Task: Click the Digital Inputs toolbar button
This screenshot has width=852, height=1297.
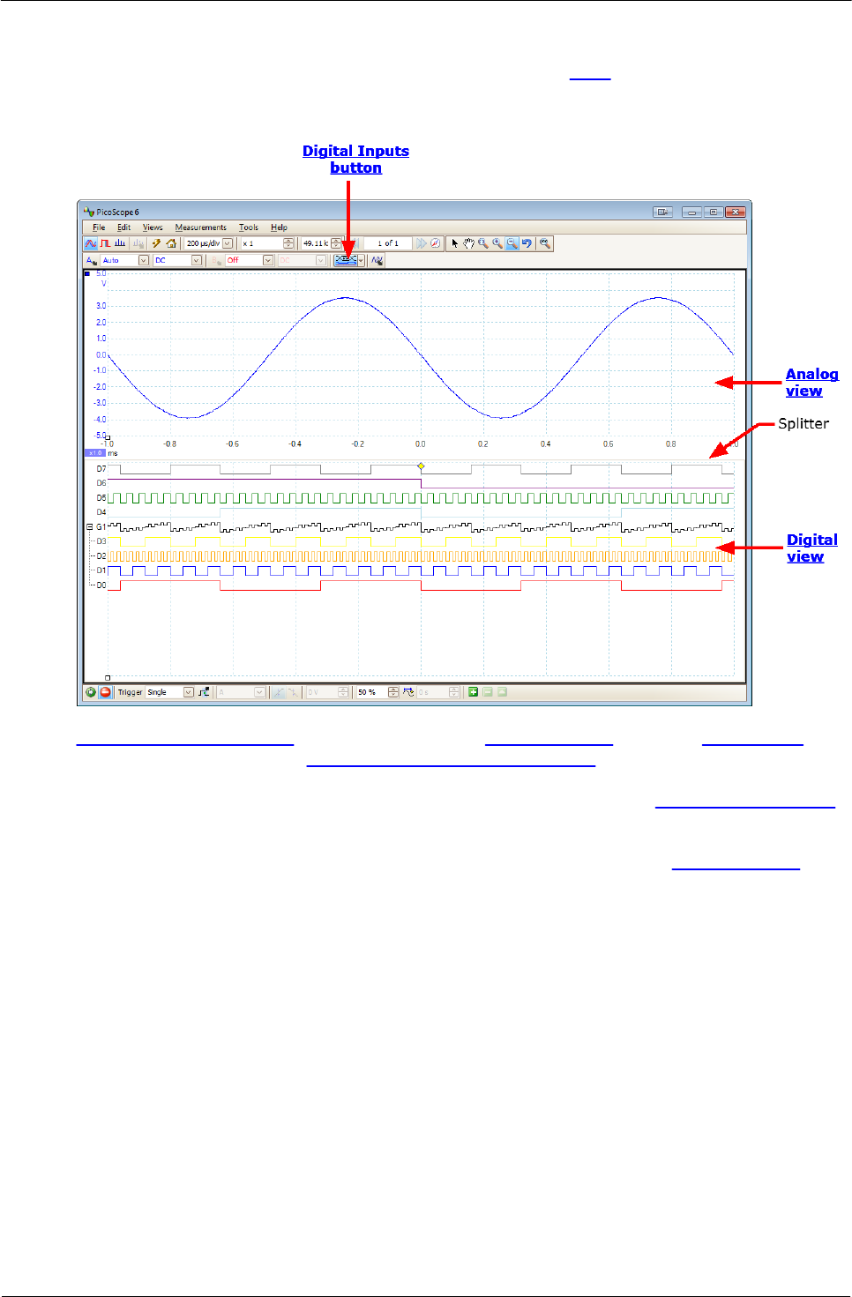Action: (x=346, y=260)
